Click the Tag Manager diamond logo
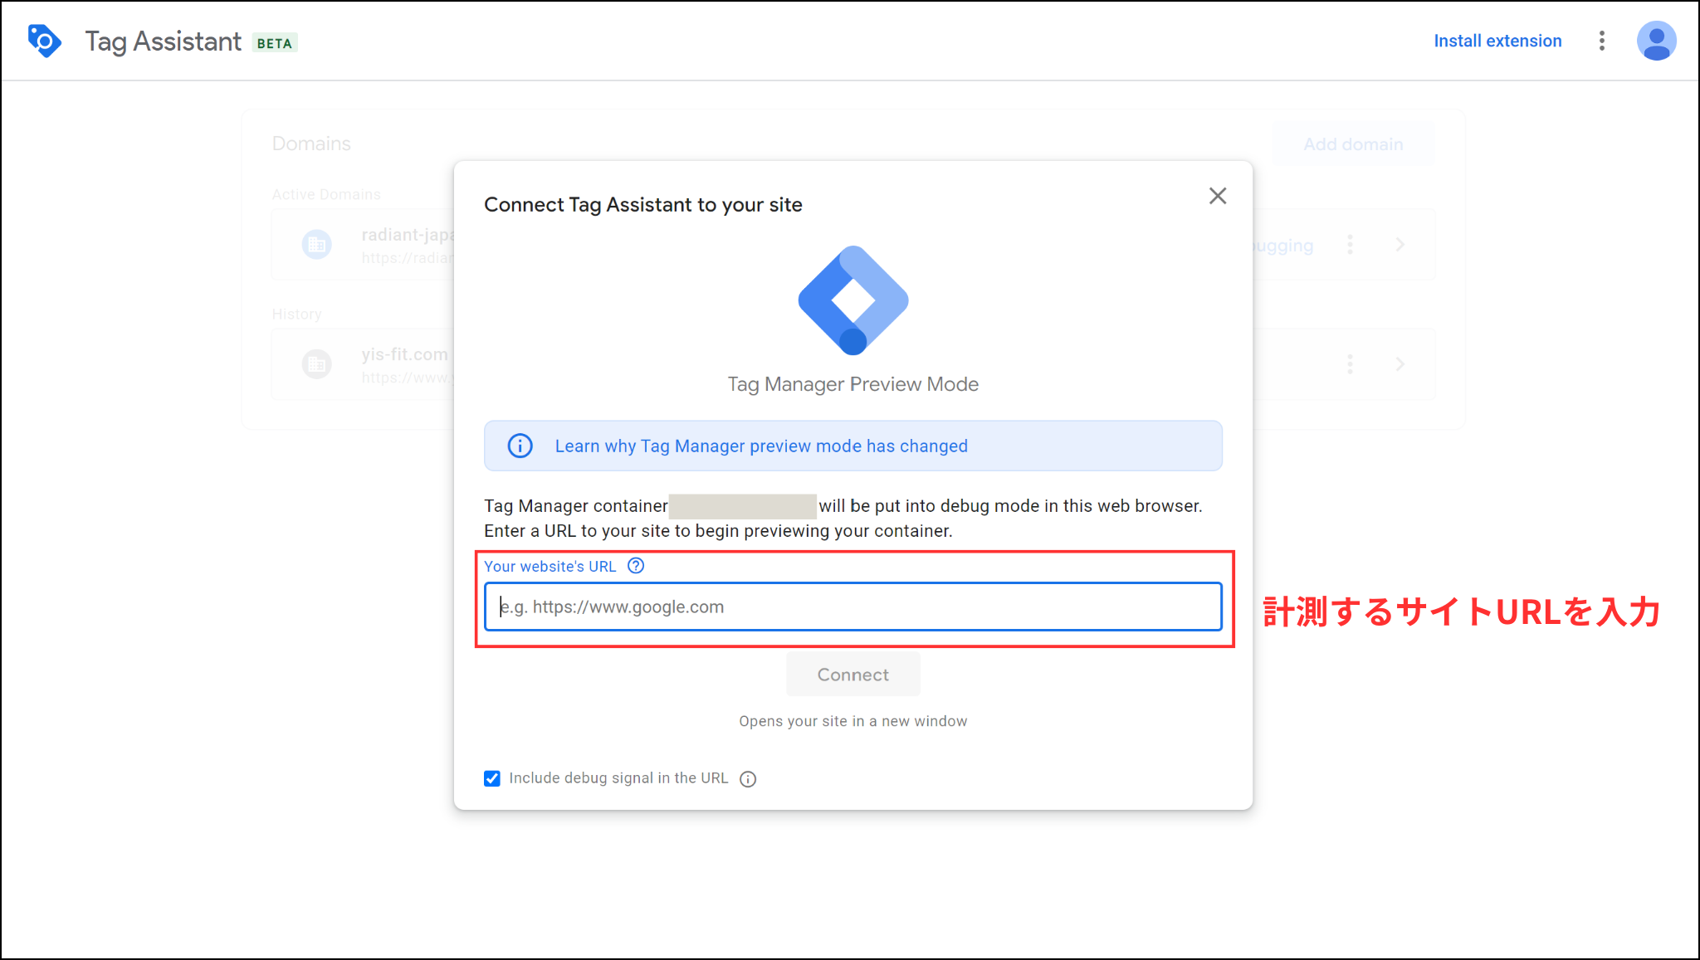The image size is (1700, 960). tap(853, 300)
